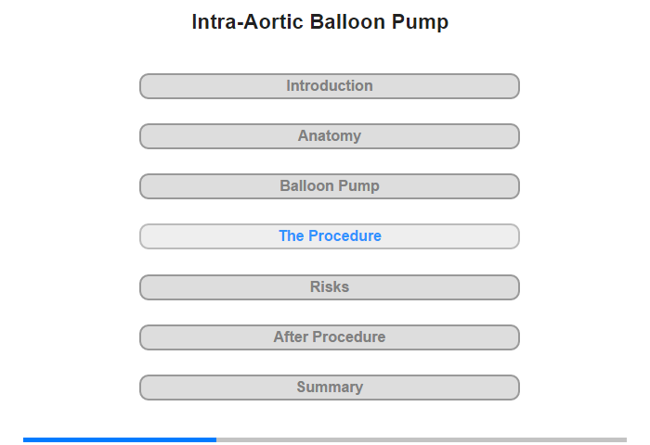View the Risks section
The image size is (650, 445).
(x=329, y=287)
